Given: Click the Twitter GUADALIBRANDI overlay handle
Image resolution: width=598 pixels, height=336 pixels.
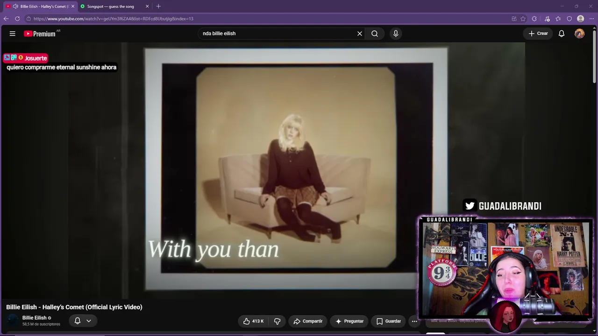Looking at the screenshot, I should [x=503, y=206].
